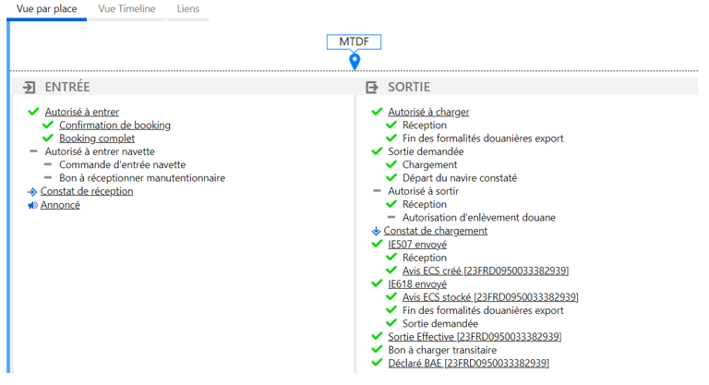Select the Chargement row text
The height and width of the screenshot is (385, 709).
(x=429, y=164)
